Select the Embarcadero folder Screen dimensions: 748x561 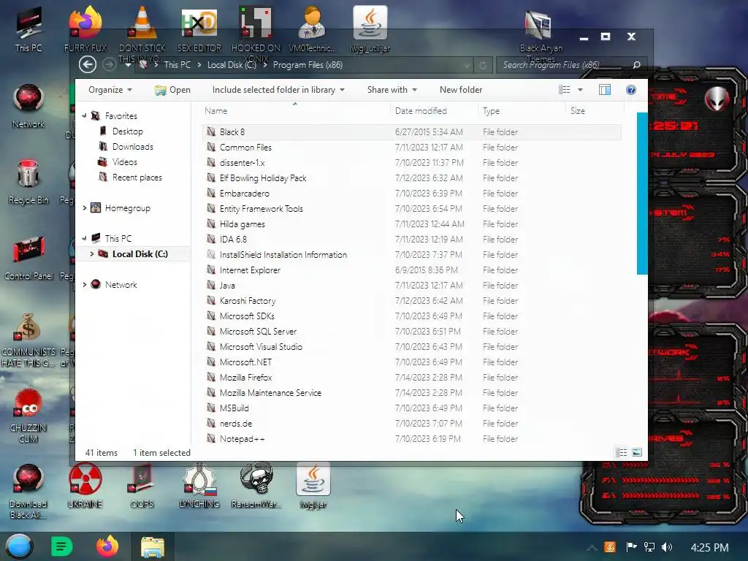click(x=244, y=193)
